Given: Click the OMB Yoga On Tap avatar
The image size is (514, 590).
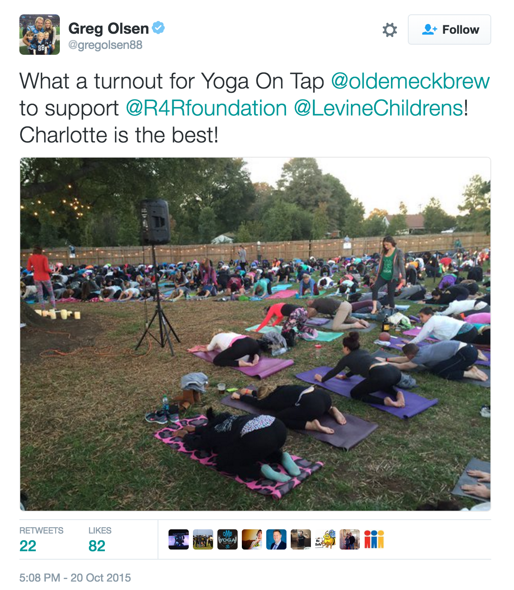Looking at the screenshot, I should tap(228, 539).
